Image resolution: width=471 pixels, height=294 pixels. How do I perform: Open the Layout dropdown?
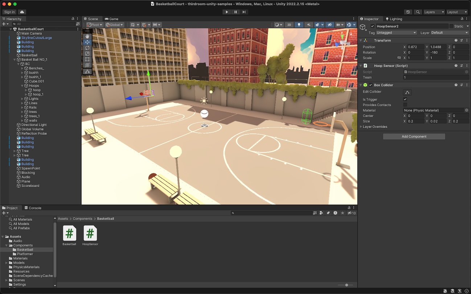click(x=456, y=12)
